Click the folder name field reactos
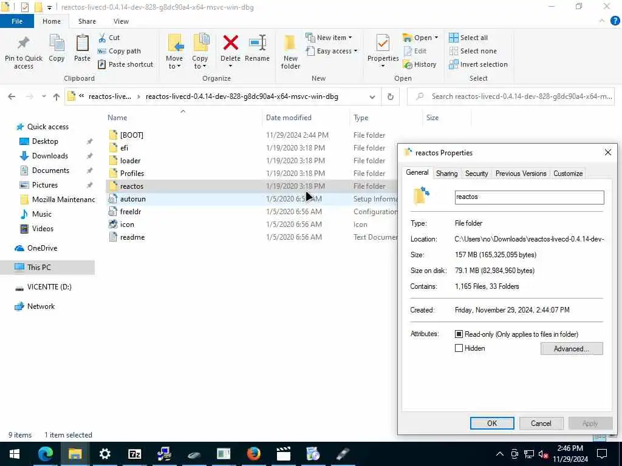 click(529, 197)
